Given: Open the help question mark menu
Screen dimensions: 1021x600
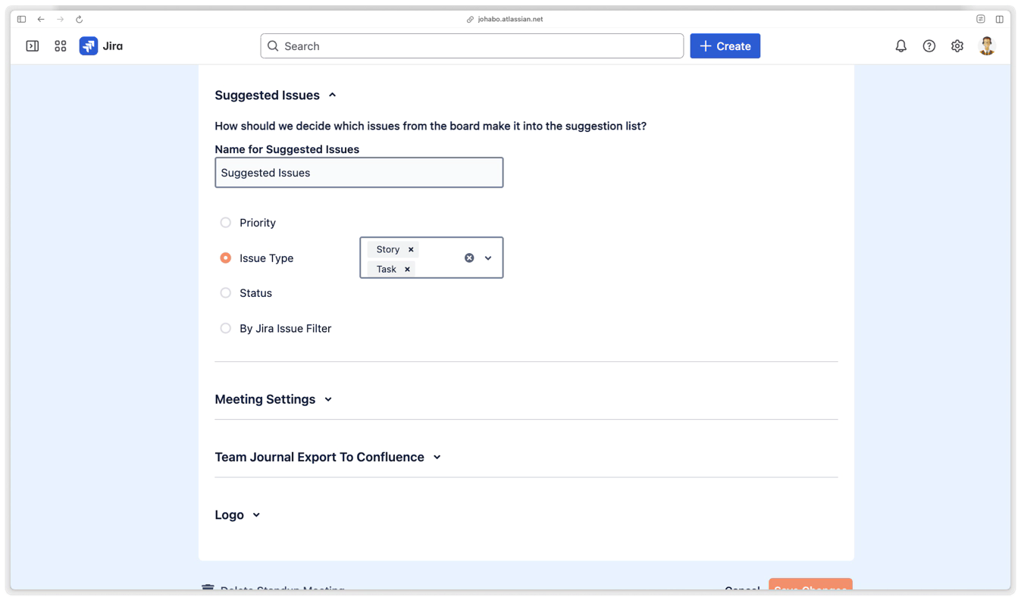Looking at the screenshot, I should click(x=929, y=46).
